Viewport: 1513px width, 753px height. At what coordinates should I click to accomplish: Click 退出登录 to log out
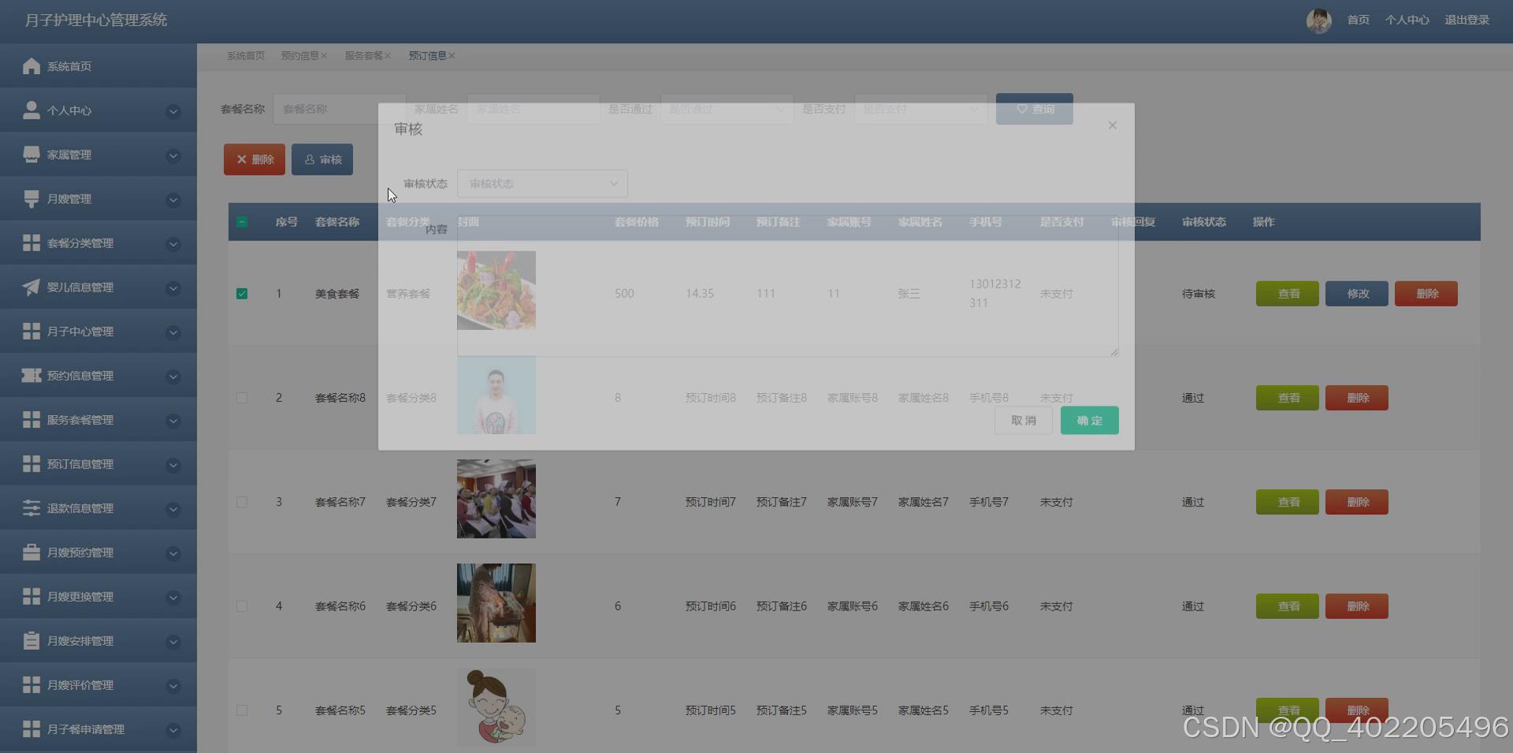1467,20
